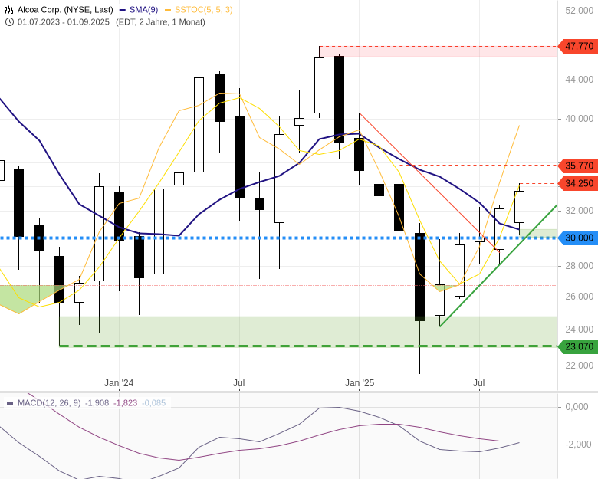Image resolution: width=598 pixels, height=479 pixels.
Task: Click the first Jul label on time axis
Action: pyautogui.click(x=239, y=383)
